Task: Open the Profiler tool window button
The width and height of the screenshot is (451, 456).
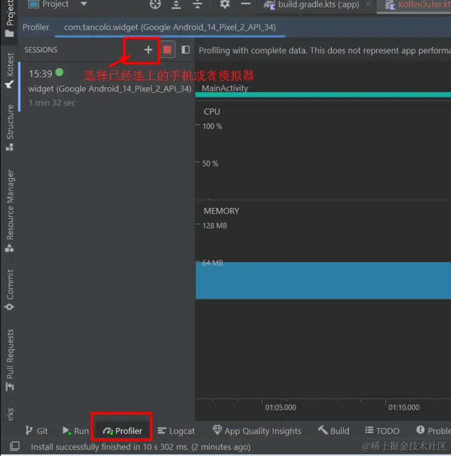Action: pos(122,430)
